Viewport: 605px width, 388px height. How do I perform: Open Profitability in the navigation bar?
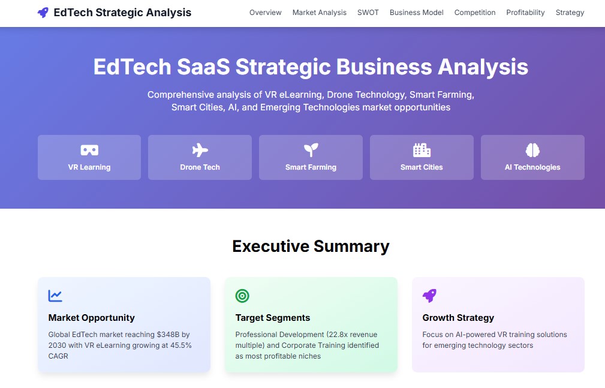[525, 13]
